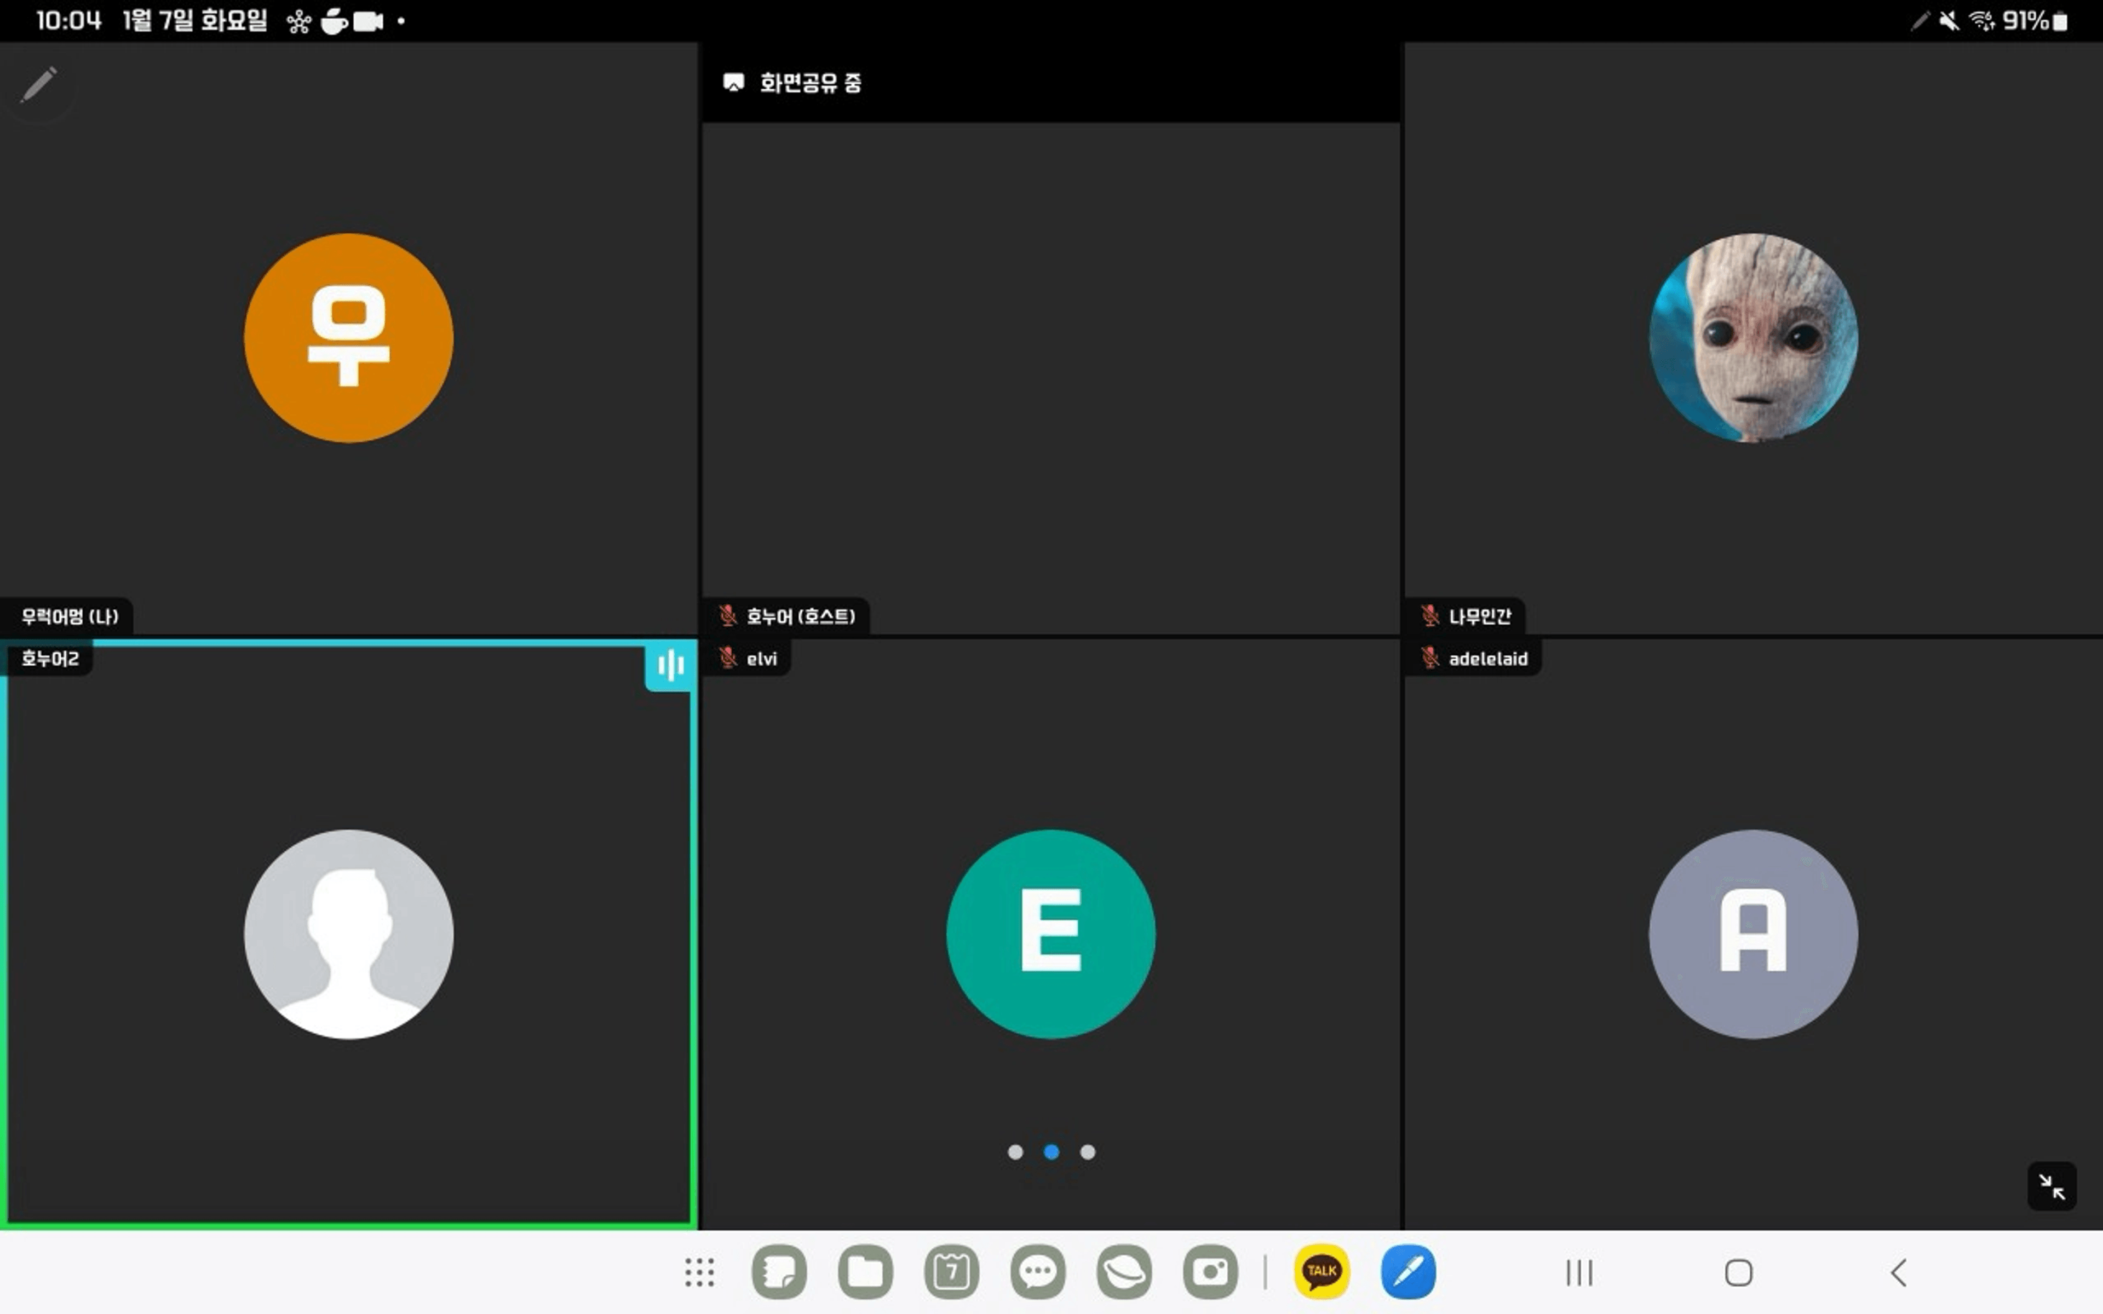
Task: Select the gray A avatar of adelelaid
Action: (1754, 934)
